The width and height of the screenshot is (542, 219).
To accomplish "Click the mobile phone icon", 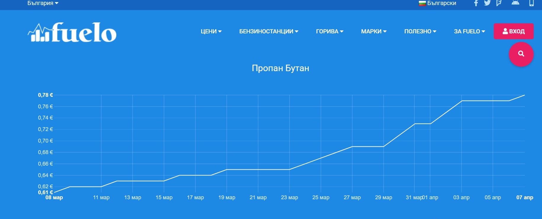I will pos(531,3).
